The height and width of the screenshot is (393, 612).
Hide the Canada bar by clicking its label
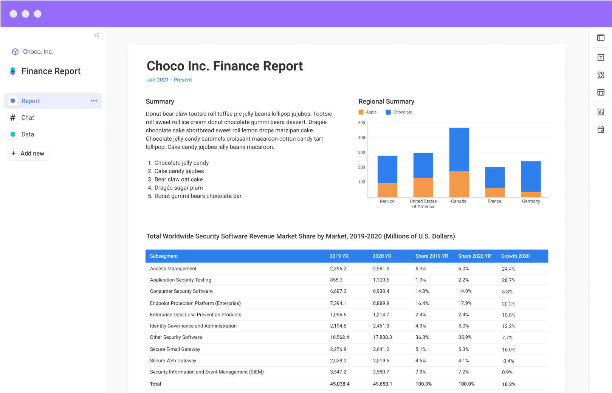459,201
